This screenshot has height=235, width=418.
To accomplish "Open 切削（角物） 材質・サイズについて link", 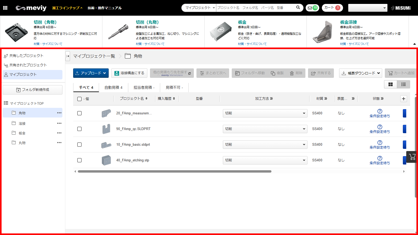I will (x=48, y=44).
